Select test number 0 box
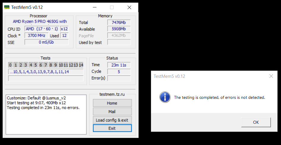Image resolution: width=281 pixels, height=145 pixels. [11, 65]
